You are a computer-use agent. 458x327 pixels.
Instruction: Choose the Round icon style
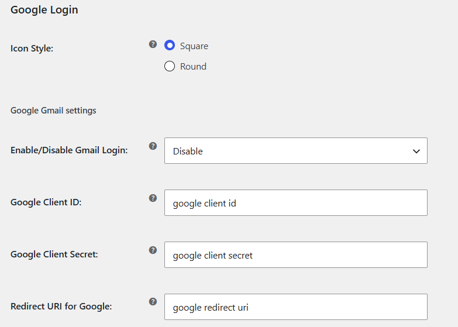[170, 66]
